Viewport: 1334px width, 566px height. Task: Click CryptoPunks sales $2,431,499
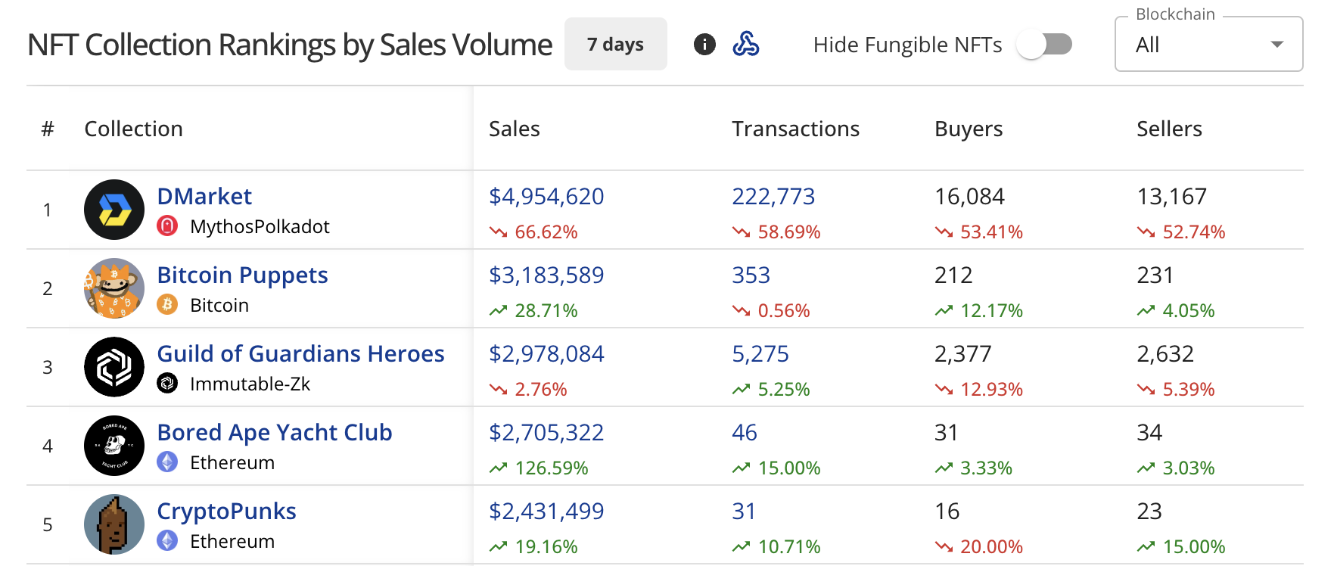[x=546, y=511]
